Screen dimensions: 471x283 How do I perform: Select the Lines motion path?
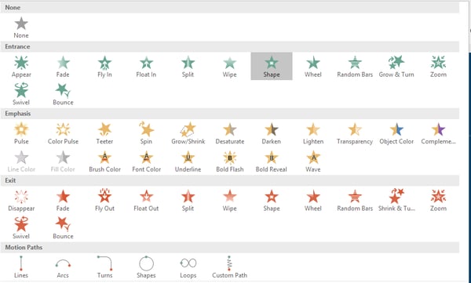(x=21, y=267)
